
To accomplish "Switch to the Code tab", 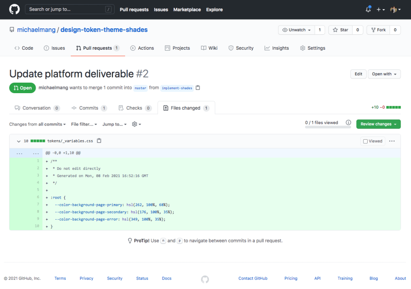I will (x=24, y=48).
